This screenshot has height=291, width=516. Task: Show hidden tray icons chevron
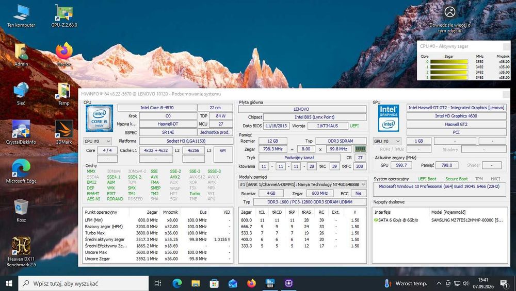coord(439,283)
